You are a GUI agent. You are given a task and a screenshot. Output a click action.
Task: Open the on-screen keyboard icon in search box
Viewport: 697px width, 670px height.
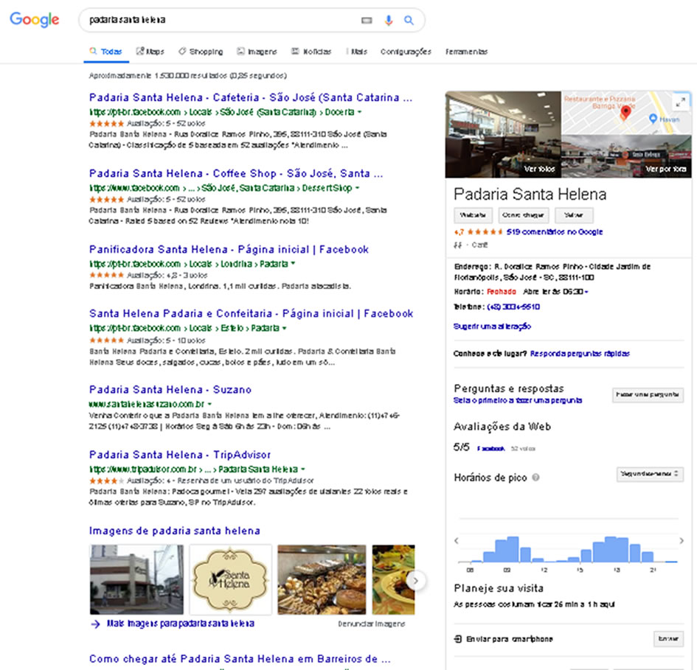[x=367, y=21]
